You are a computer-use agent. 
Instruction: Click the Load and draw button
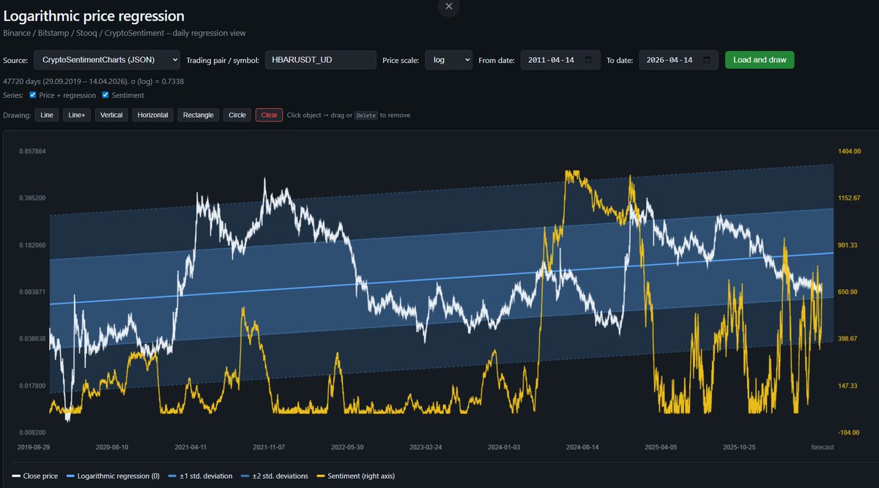760,60
